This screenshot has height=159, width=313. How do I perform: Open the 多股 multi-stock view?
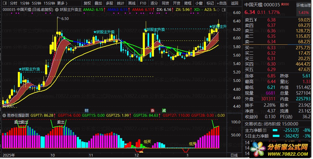109,3
